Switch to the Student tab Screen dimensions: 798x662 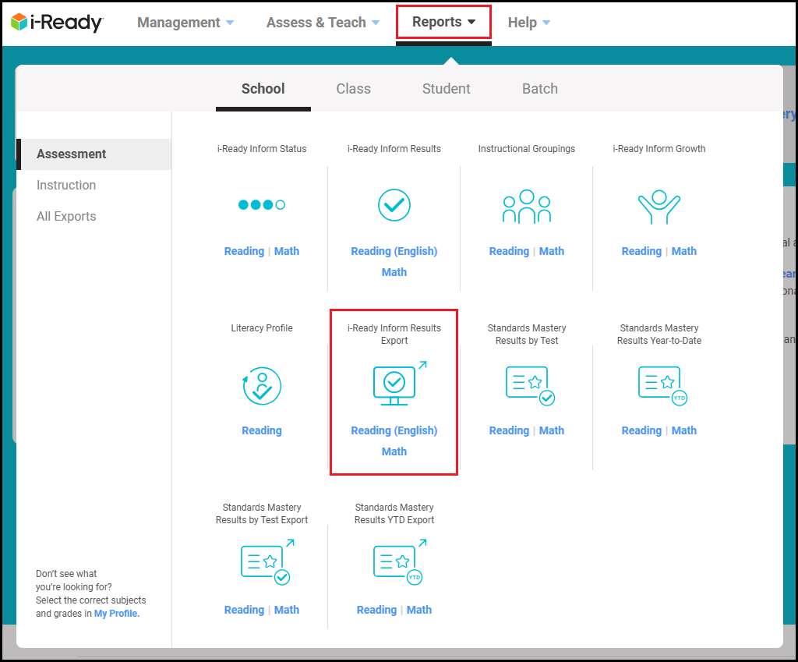[x=447, y=89]
